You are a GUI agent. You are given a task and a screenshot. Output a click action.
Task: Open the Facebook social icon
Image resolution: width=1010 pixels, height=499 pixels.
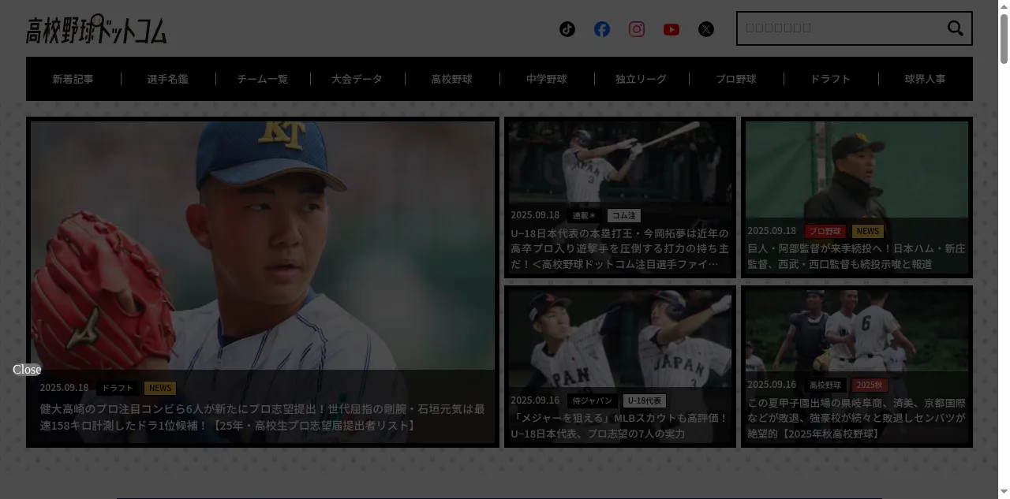point(602,29)
